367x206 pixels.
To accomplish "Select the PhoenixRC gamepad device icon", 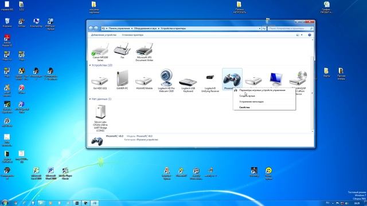I will pyautogui.click(x=232, y=80).
